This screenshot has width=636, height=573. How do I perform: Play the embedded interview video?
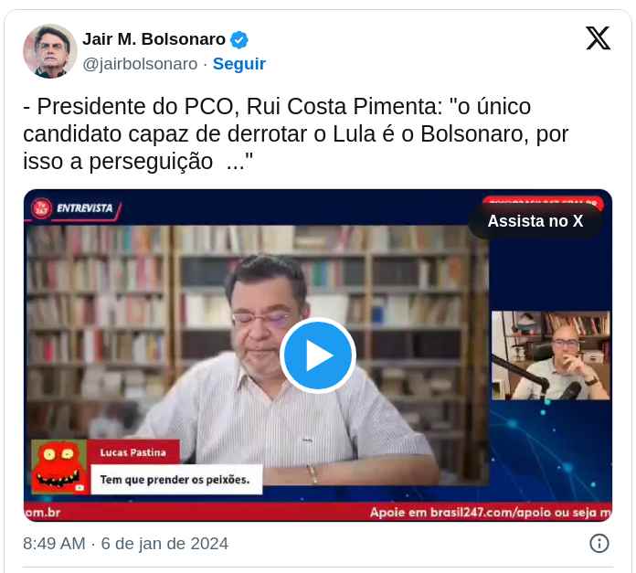point(318,355)
